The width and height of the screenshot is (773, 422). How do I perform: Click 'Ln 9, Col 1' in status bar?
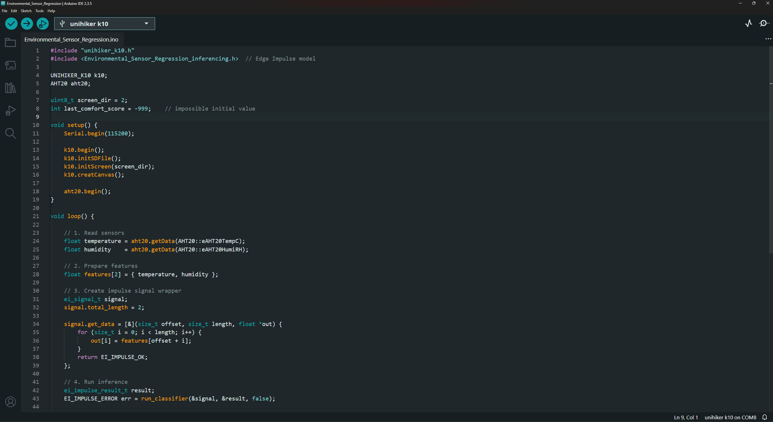pos(686,417)
